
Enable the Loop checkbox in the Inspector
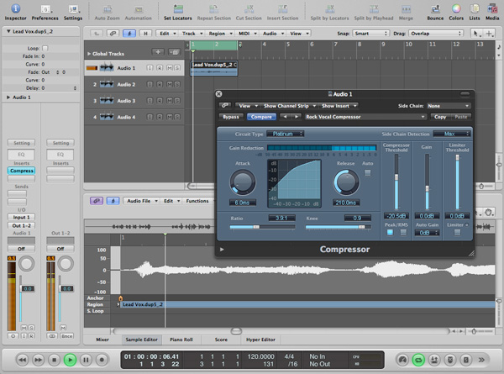(45, 48)
